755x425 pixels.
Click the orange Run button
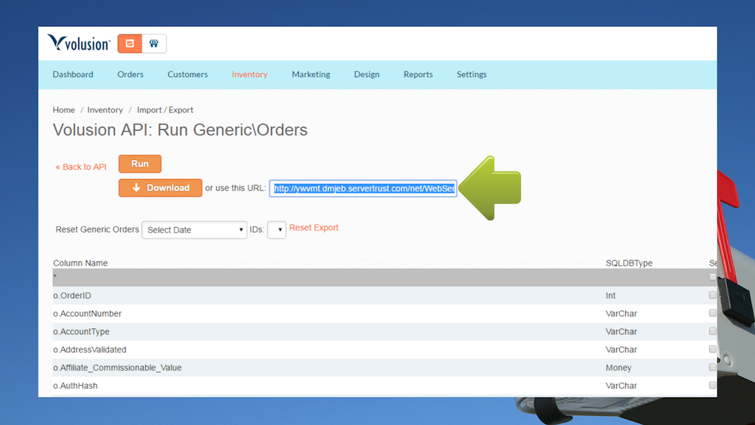[140, 164]
